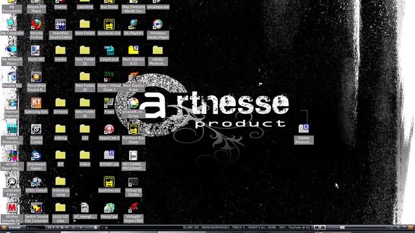
Task: Launch RecordPad Sound Recorder shortcut
Action: point(36,77)
